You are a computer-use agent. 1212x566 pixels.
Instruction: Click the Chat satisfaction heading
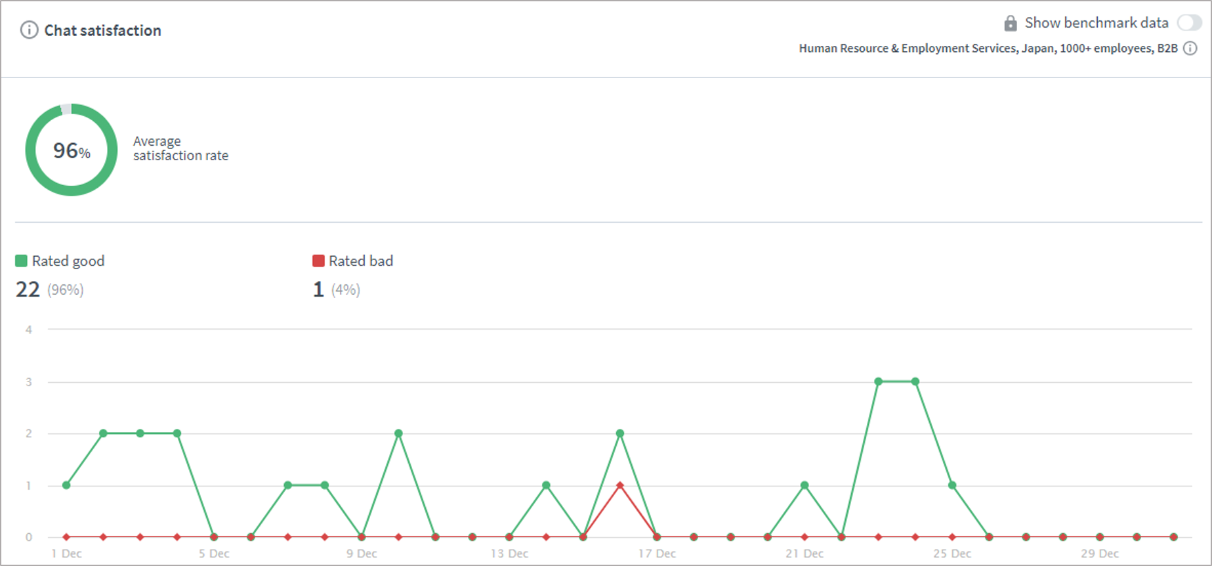point(102,30)
